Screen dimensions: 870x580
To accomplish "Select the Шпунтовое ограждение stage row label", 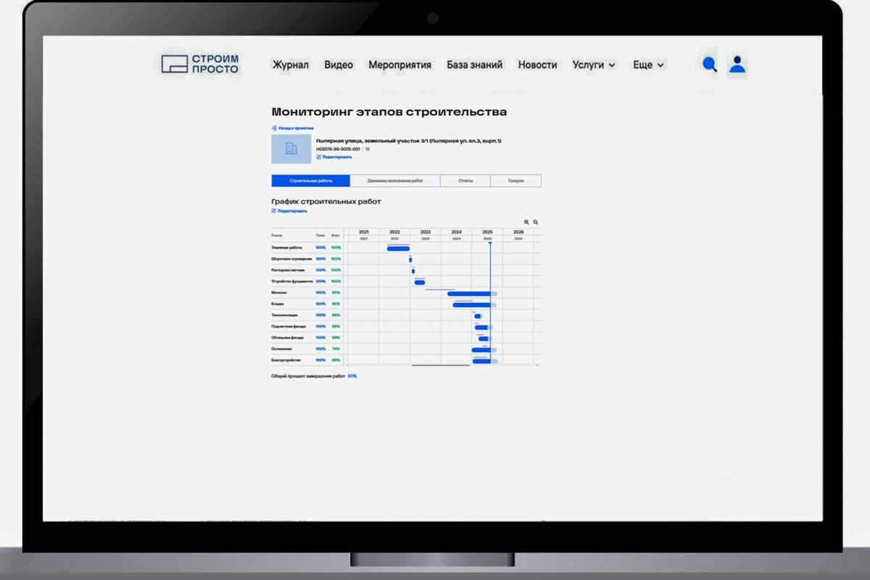I will tap(291, 259).
